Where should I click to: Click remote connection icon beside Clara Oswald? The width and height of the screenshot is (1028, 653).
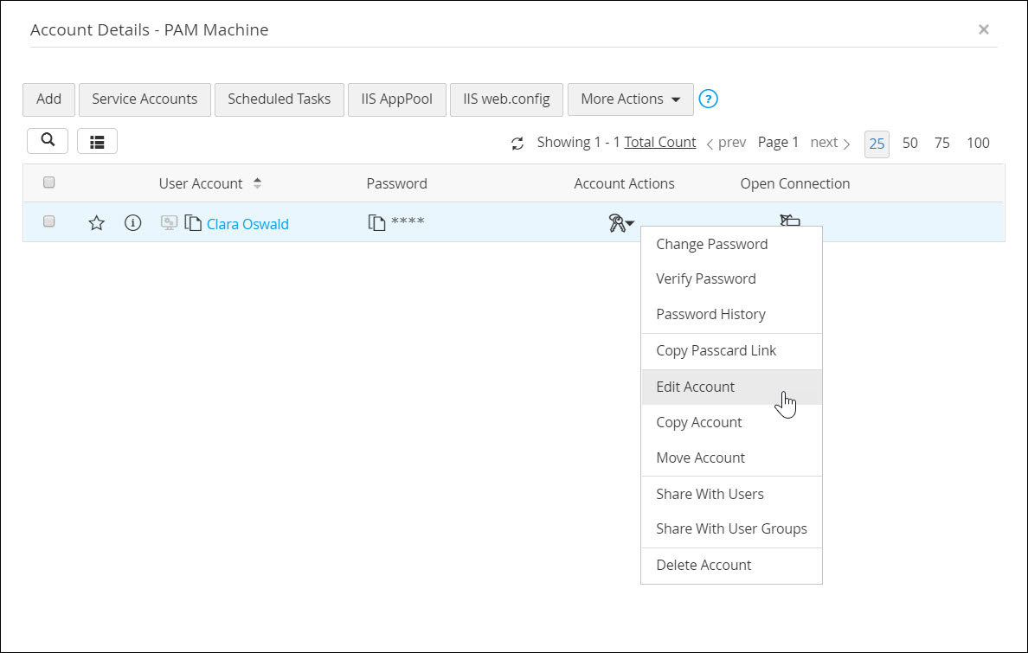coord(169,223)
